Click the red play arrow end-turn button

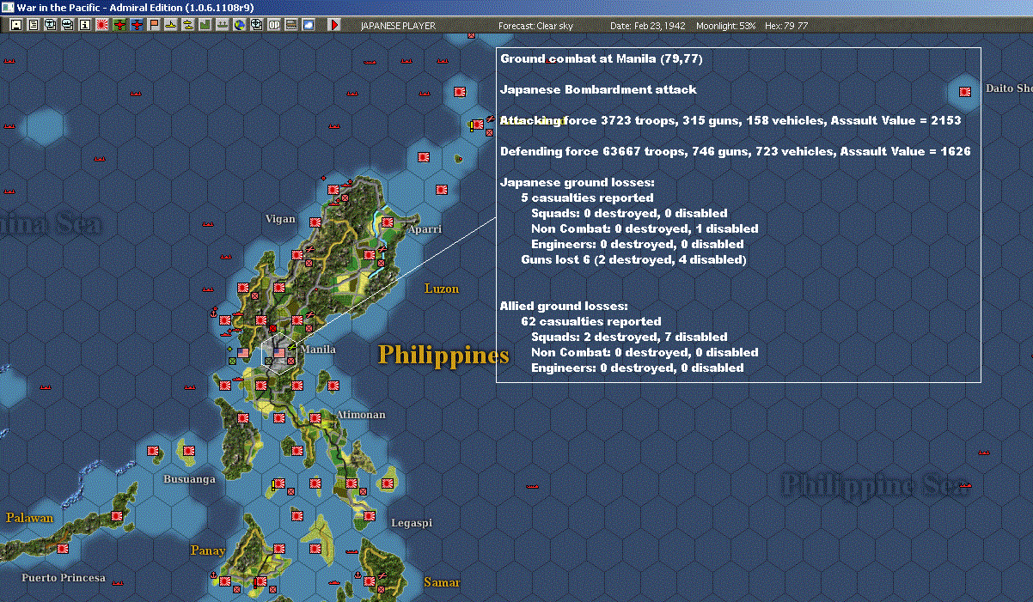pos(335,25)
